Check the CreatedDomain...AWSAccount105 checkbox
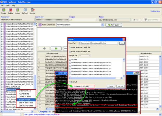This screenshot has height=116, width=162. (70, 75)
